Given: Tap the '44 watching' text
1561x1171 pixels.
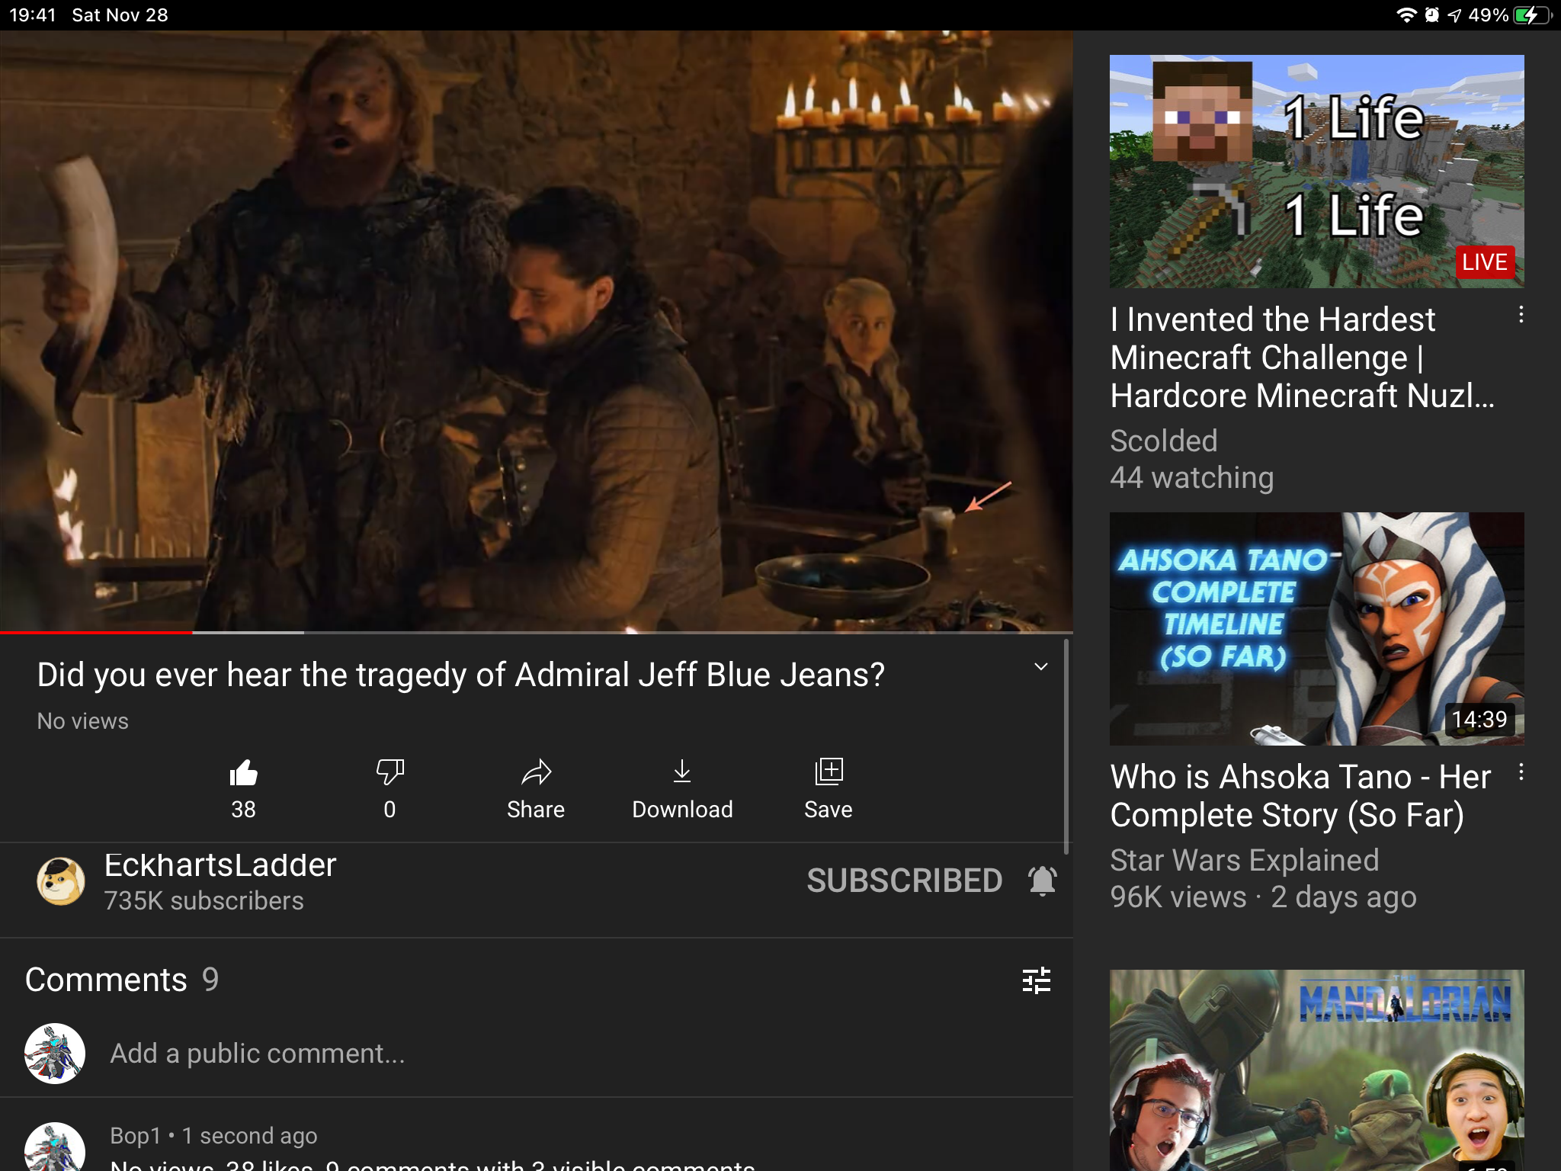Looking at the screenshot, I should pos(1191,478).
